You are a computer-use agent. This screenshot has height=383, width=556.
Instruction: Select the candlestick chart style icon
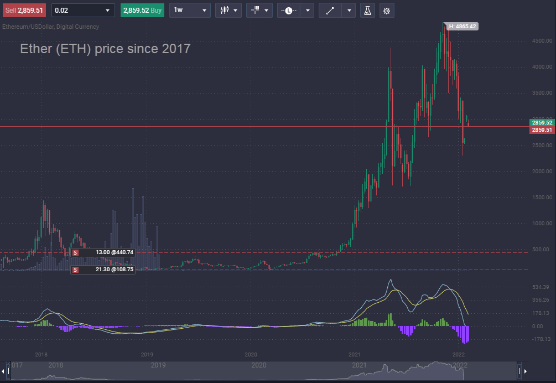[225, 10]
